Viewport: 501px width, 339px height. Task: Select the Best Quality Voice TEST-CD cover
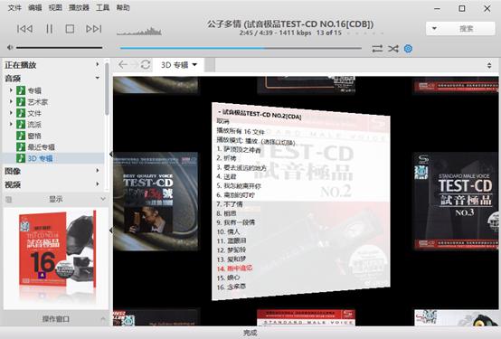pyautogui.click(x=156, y=201)
